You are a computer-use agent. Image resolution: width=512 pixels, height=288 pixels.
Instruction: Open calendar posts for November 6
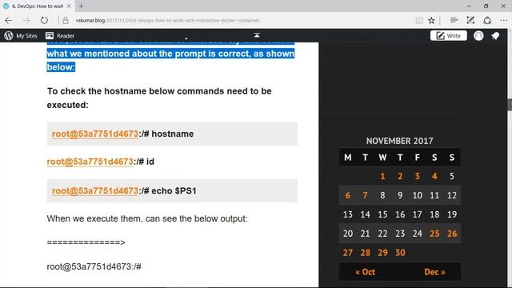[348, 195]
